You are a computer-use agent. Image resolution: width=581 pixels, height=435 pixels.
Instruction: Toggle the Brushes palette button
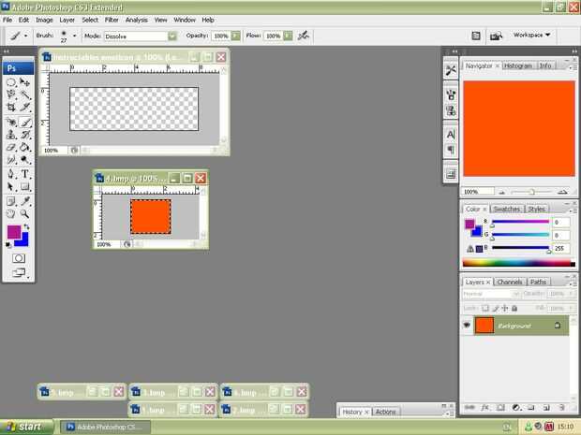pyautogui.click(x=476, y=36)
